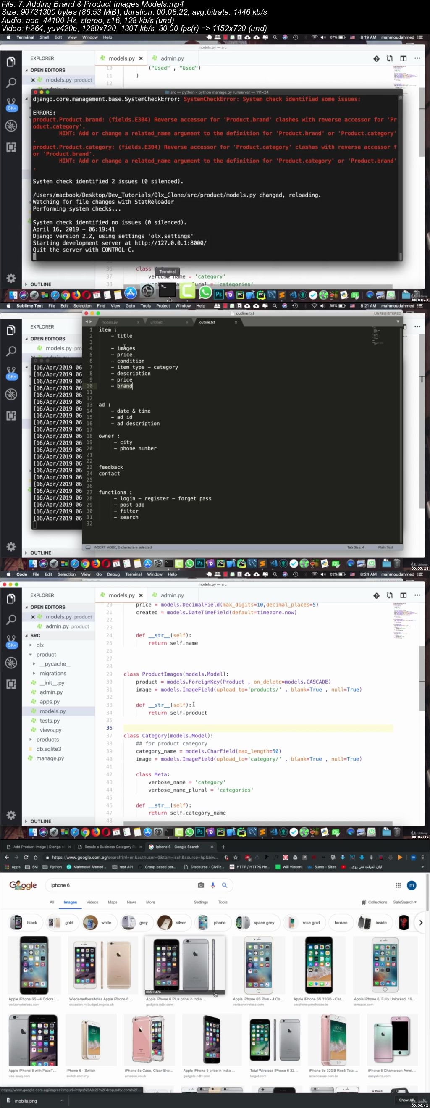Open the Terminal menu in the Code menu bar
Image resolution: width=430 pixels, height=1108 pixels.
click(x=133, y=574)
